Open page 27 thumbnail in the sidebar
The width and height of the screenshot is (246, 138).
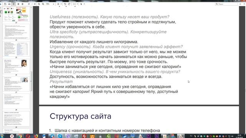tap(16, 84)
